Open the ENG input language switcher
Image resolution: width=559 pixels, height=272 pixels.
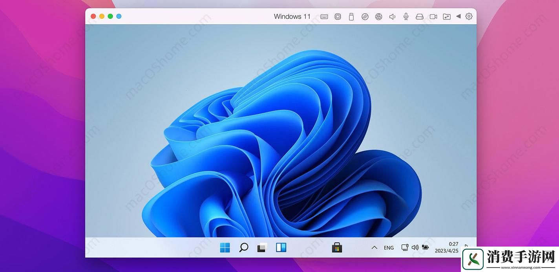(x=389, y=248)
